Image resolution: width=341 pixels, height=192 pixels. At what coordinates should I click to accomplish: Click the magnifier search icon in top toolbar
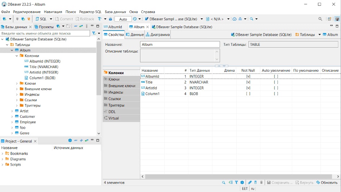pos(320,19)
